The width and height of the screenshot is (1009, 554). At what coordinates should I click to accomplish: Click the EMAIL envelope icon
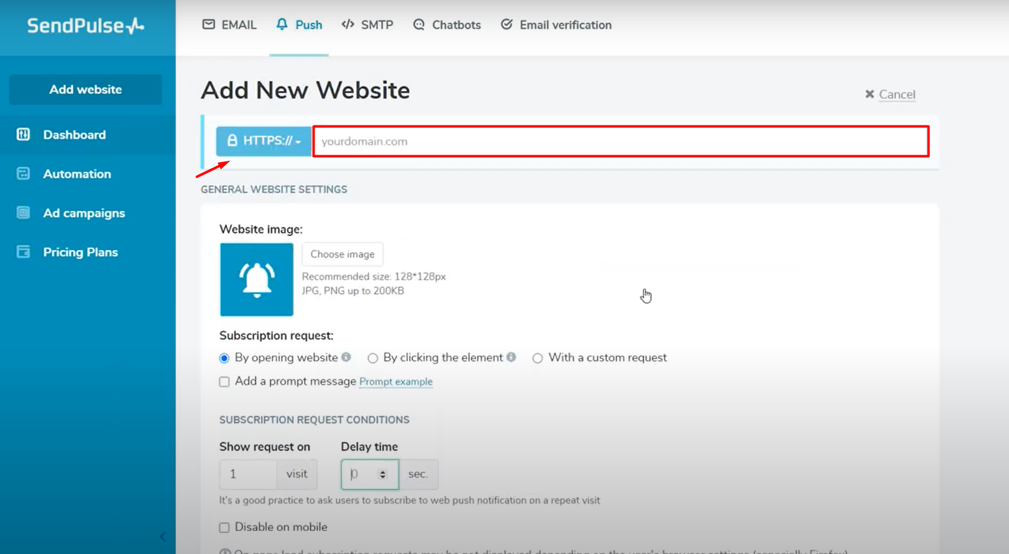209,24
